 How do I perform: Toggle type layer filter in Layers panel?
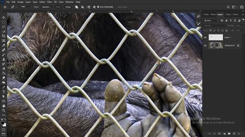click(x=230, y=20)
